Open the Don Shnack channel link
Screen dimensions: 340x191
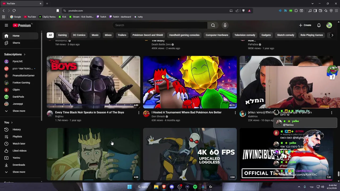point(158,116)
